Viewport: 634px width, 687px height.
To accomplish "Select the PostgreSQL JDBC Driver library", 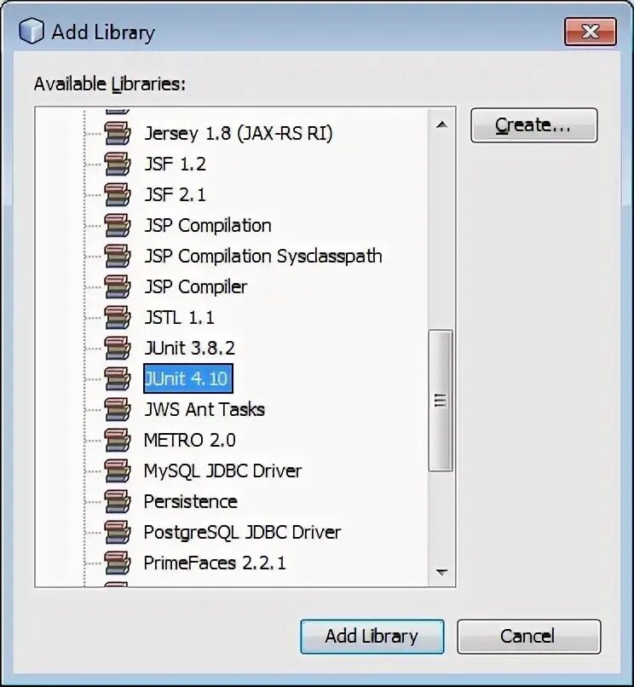I will coord(242,533).
